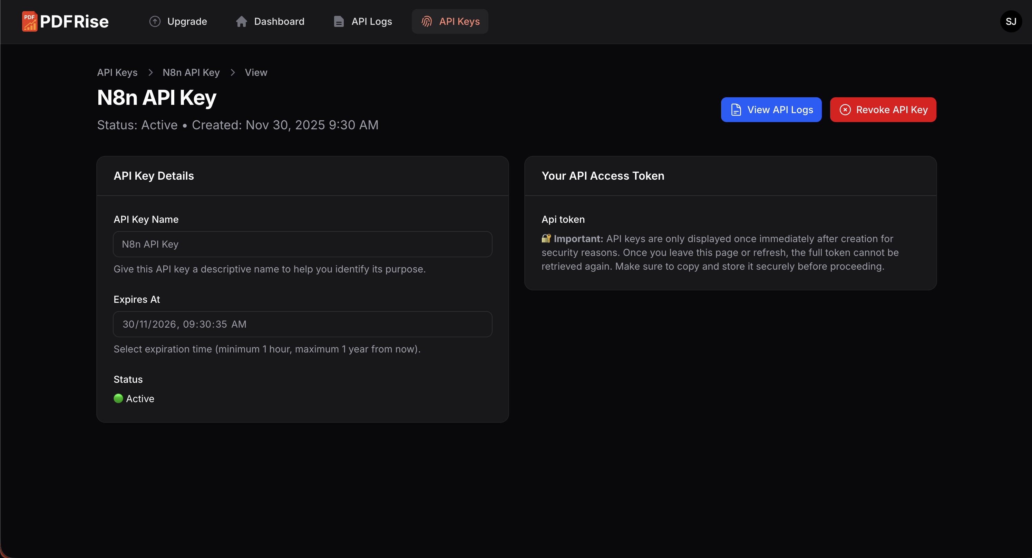
Task: Select the Dashboard menu item
Action: pyautogui.click(x=270, y=21)
